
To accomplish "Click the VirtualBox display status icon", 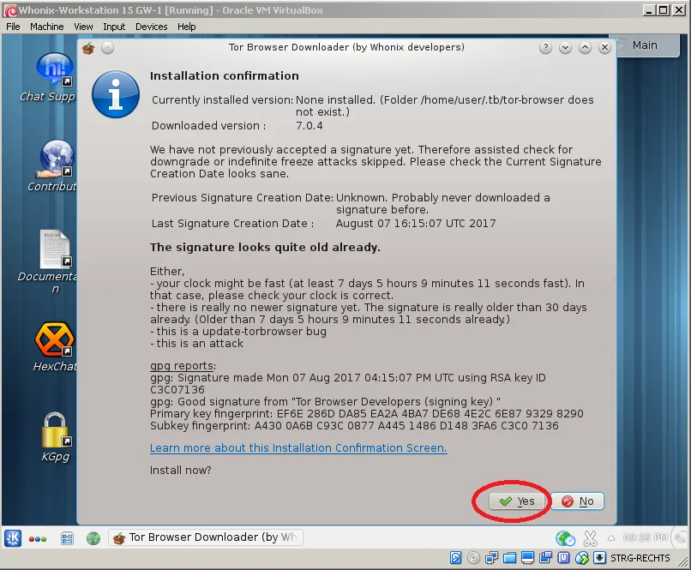I will point(527,558).
